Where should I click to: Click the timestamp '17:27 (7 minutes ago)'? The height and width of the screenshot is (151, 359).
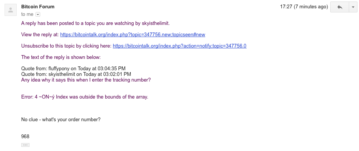point(304,7)
